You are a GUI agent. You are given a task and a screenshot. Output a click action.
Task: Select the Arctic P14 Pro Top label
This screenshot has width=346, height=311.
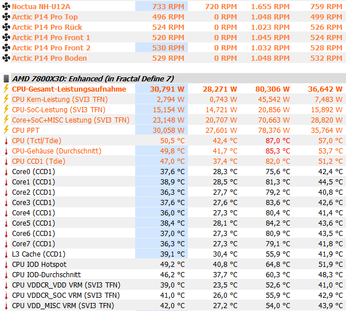click(45, 17)
